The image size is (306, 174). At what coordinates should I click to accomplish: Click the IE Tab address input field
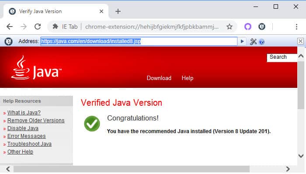139,41
